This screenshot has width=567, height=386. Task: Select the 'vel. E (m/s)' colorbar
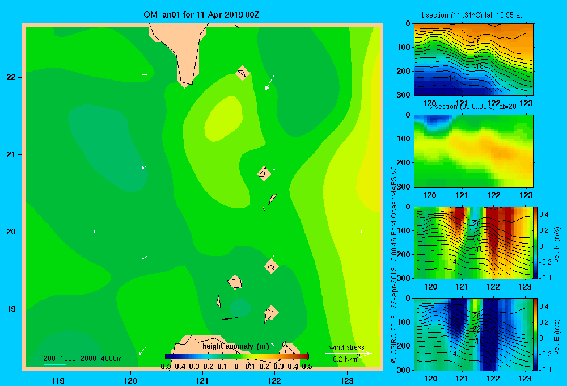(x=536, y=334)
